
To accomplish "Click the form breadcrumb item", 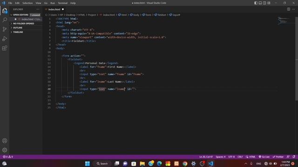I will coord(147,15).
